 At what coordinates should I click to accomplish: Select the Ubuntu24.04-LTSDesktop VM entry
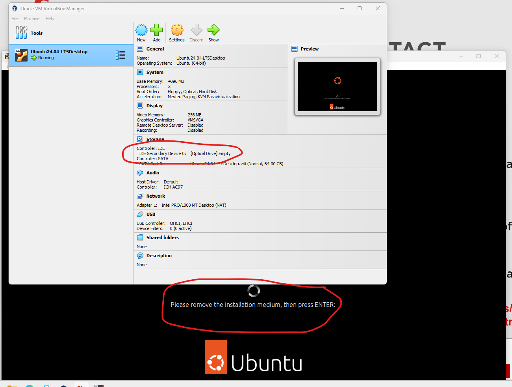pos(59,55)
